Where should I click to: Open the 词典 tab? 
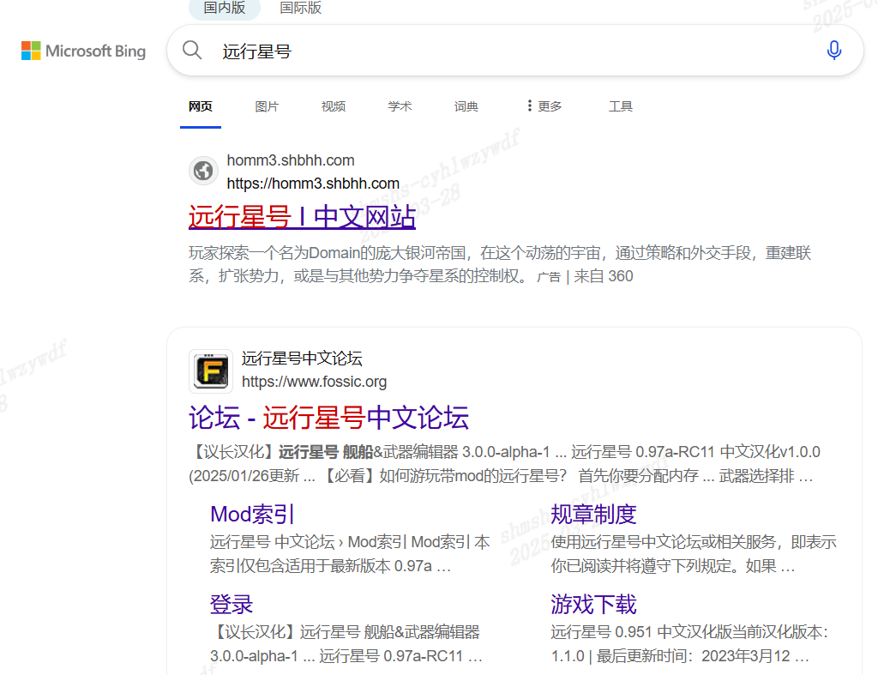coord(466,106)
